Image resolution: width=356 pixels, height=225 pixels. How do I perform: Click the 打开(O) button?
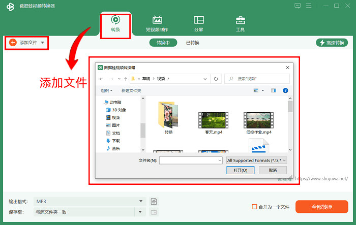coord(240,170)
